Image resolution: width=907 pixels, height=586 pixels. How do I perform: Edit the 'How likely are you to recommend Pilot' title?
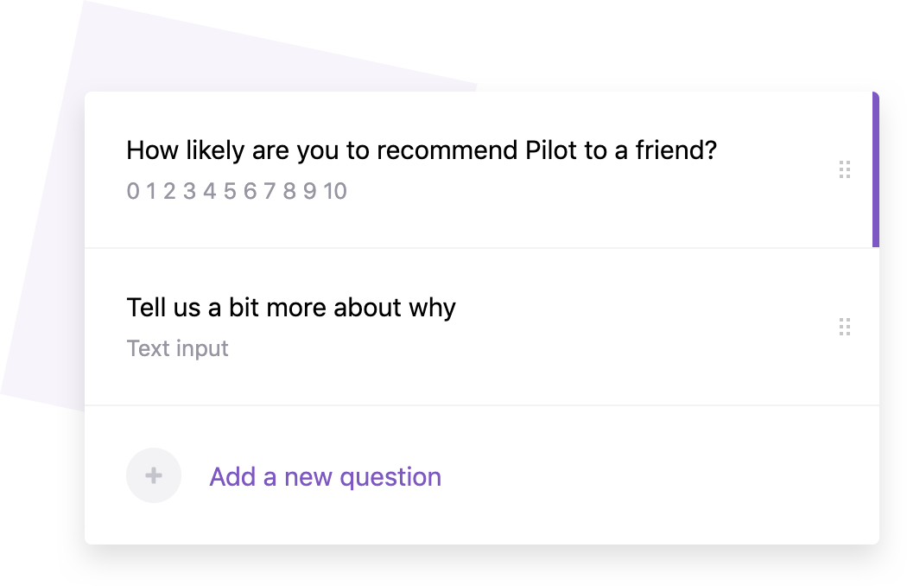tap(421, 149)
